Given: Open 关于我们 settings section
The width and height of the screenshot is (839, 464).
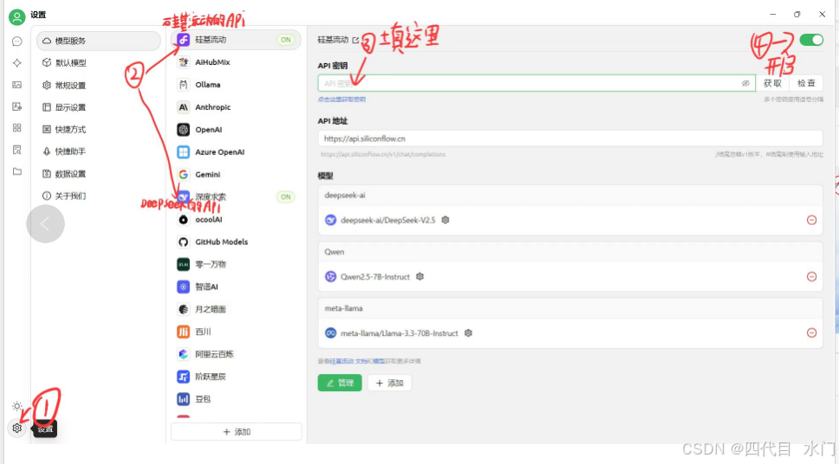Looking at the screenshot, I should tap(99, 196).
